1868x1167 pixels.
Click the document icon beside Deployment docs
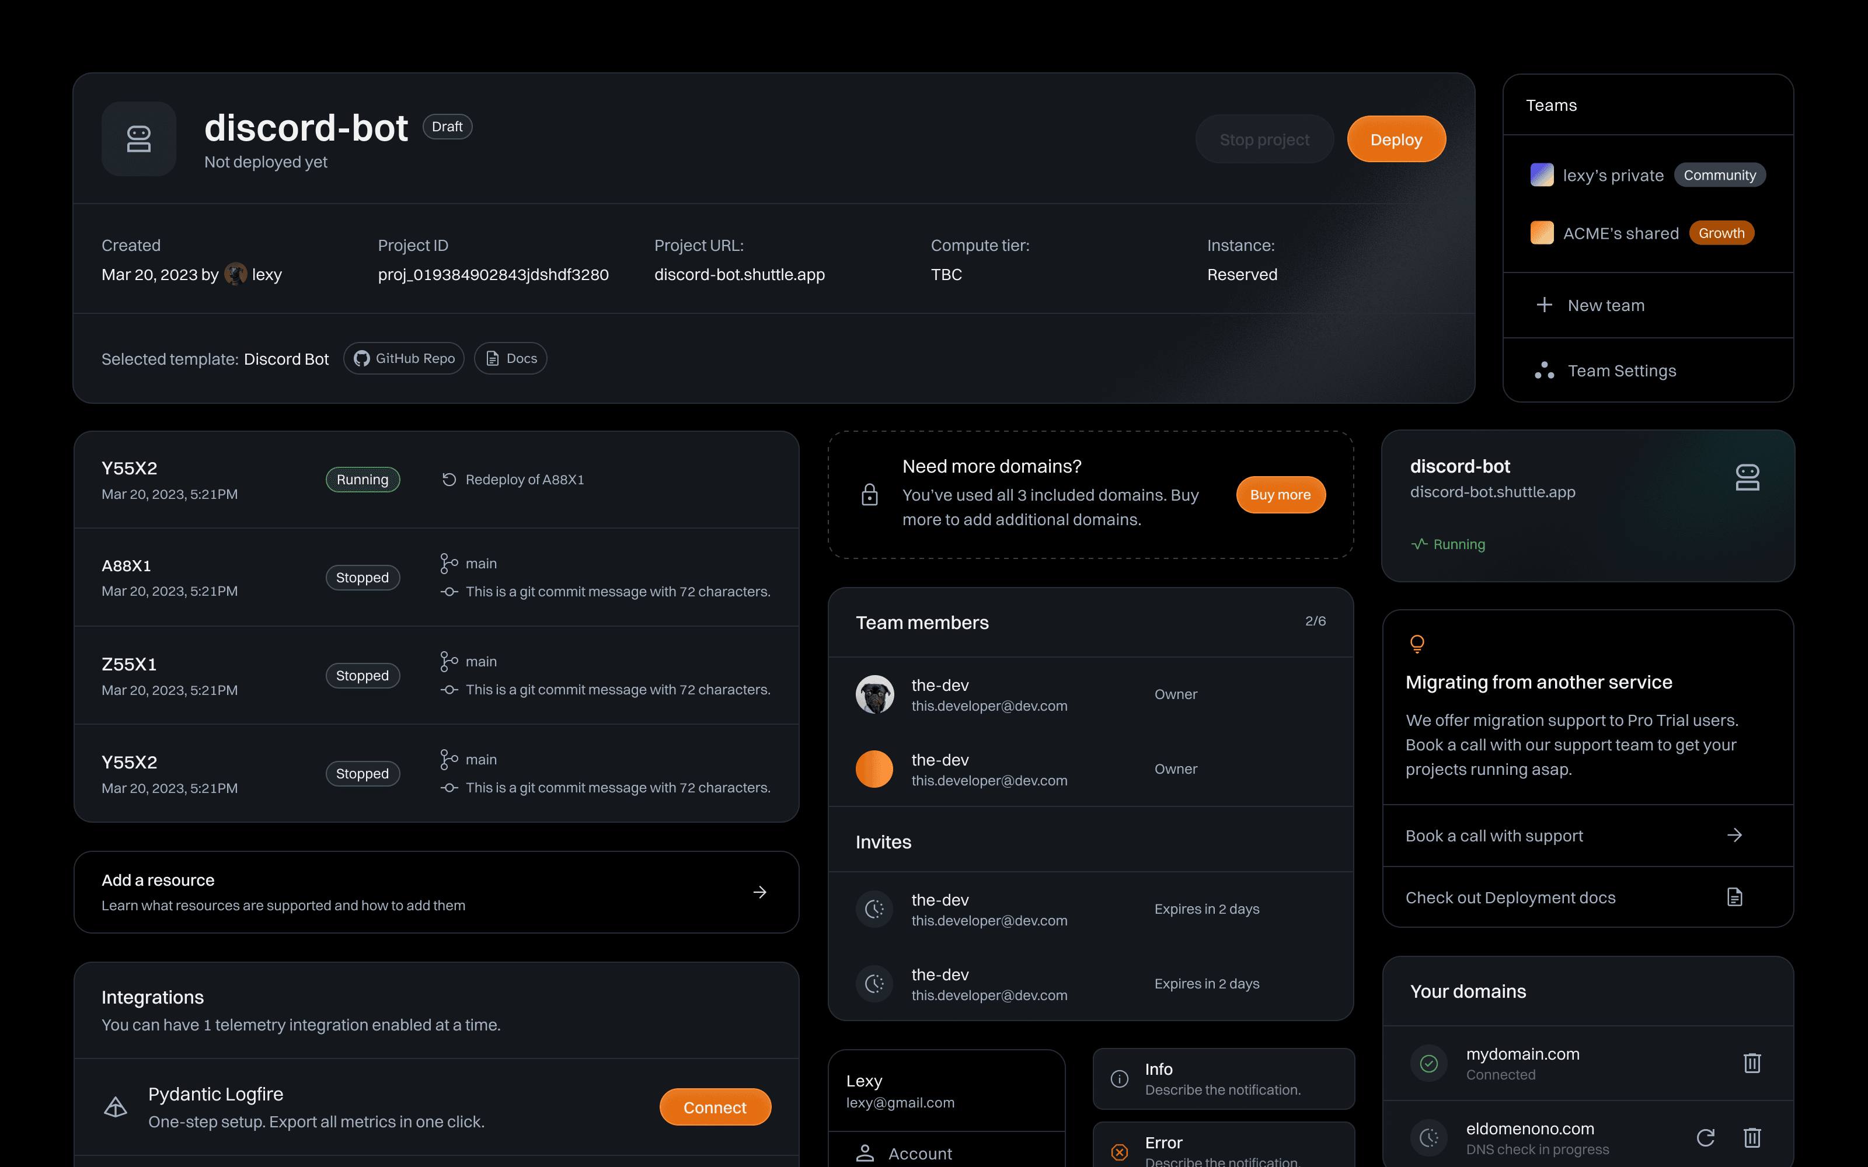pyautogui.click(x=1734, y=897)
